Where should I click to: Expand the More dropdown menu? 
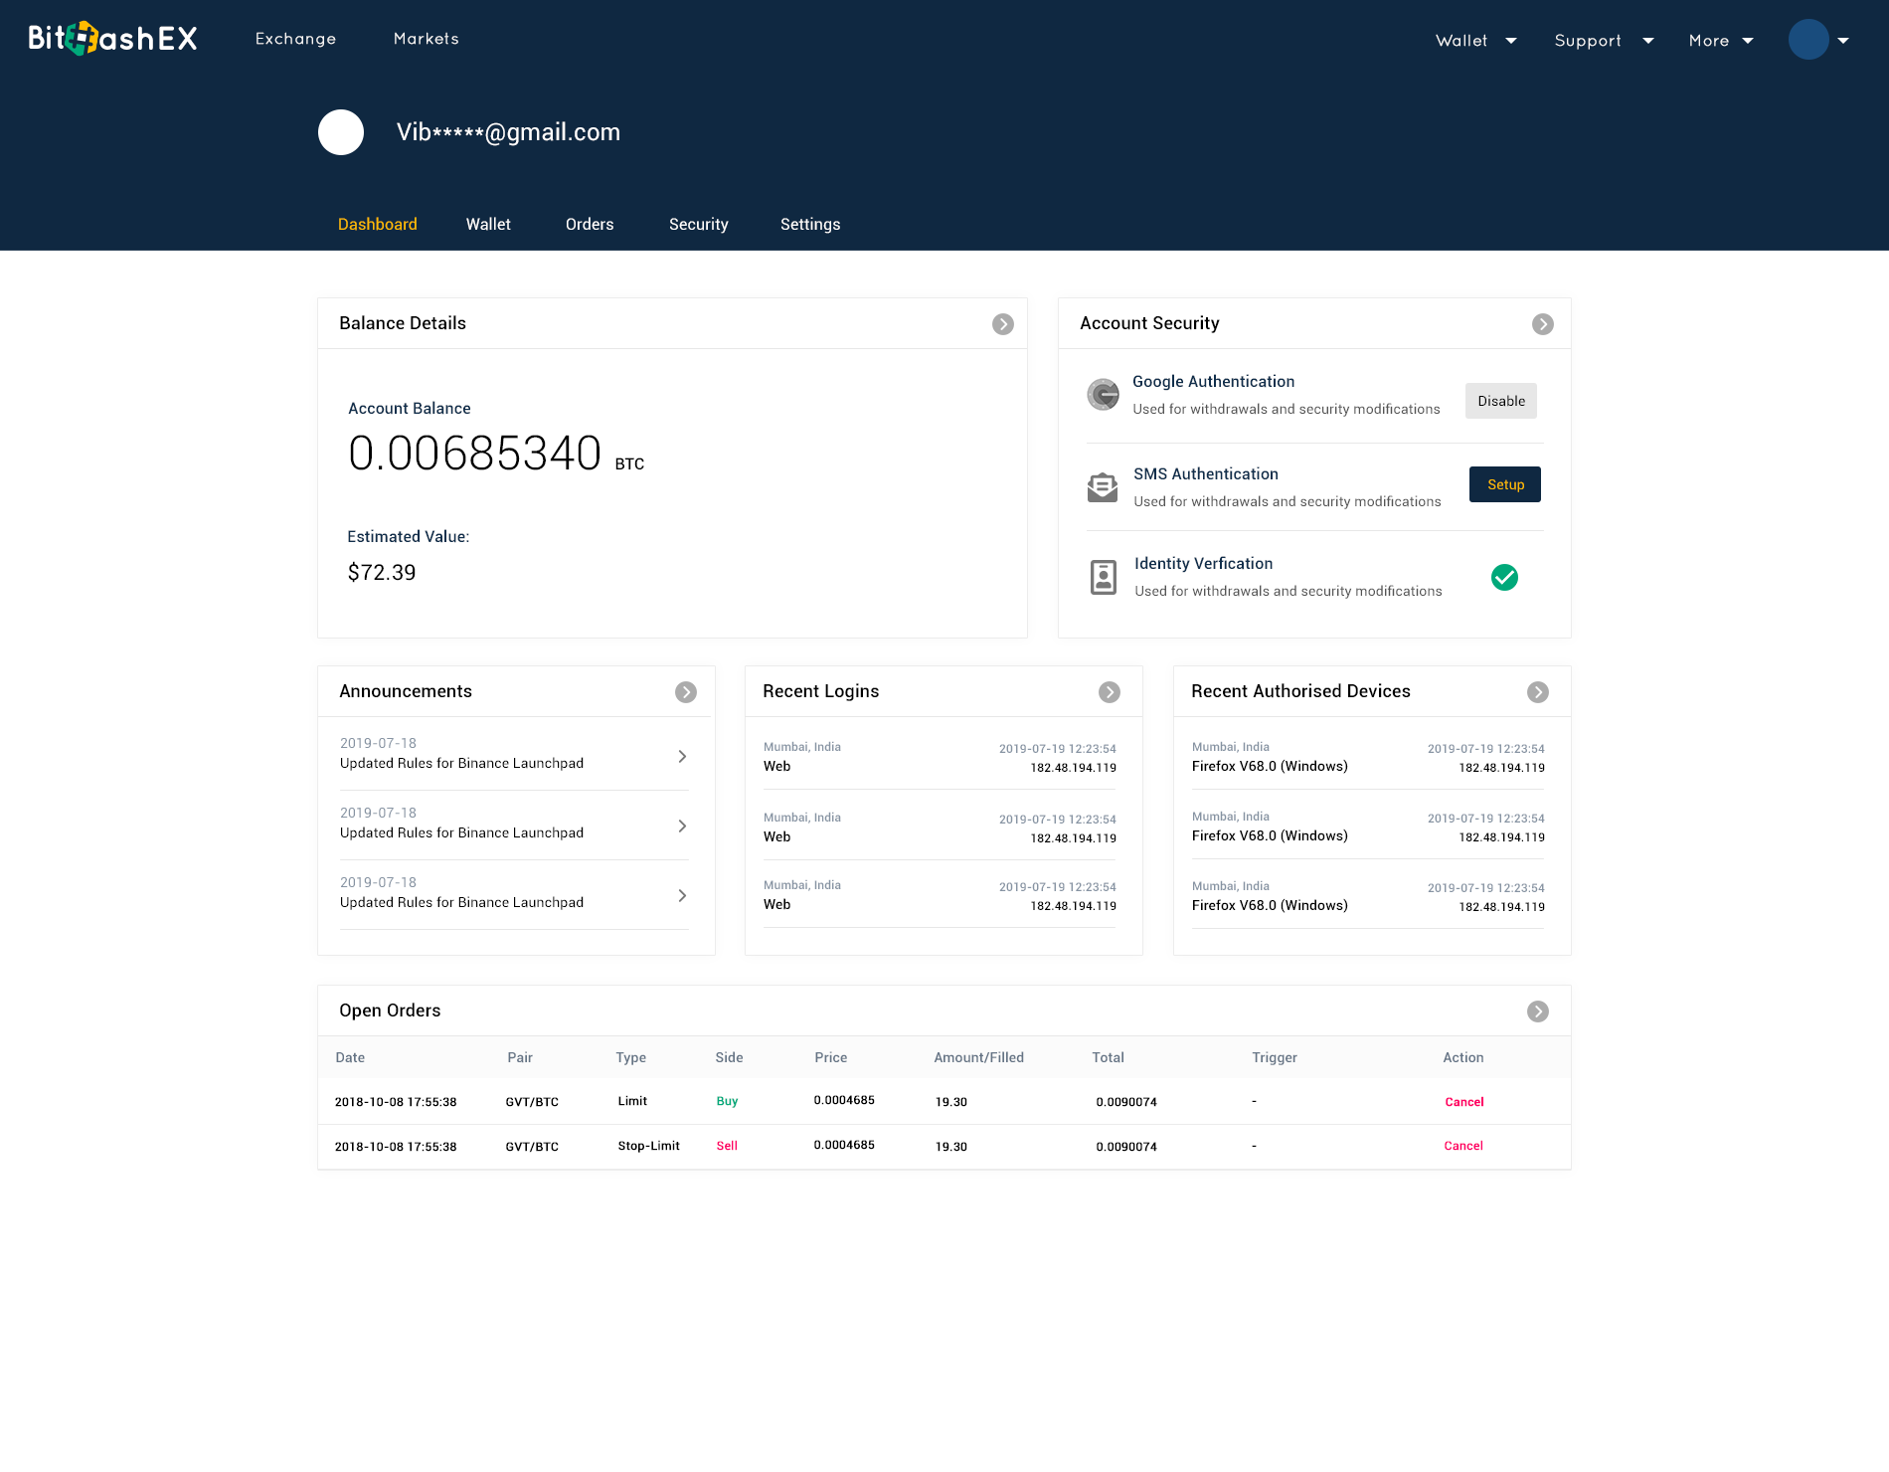(x=1720, y=41)
